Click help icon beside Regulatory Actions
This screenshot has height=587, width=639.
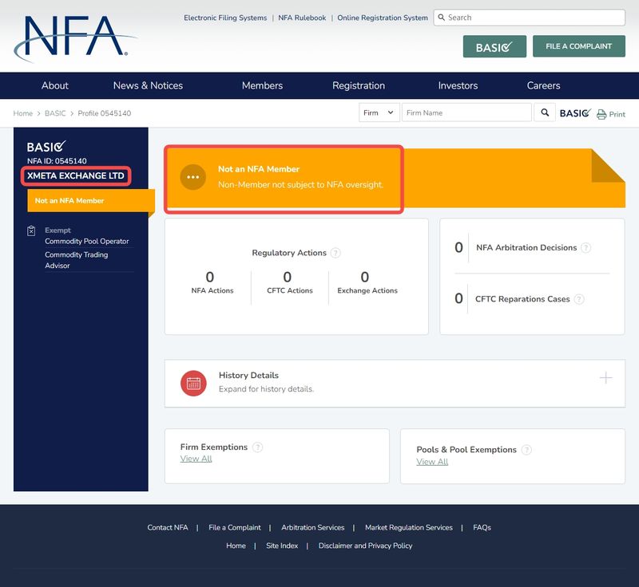(x=335, y=253)
